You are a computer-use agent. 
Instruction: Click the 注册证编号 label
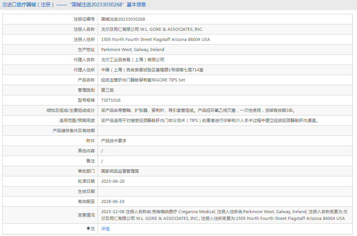tap(84, 19)
